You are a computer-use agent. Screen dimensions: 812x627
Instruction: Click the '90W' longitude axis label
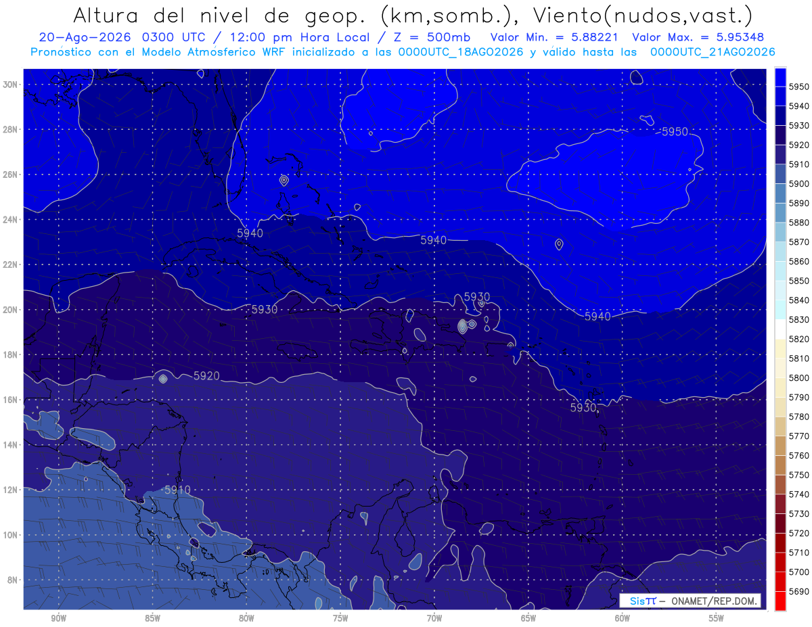(58, 618)
